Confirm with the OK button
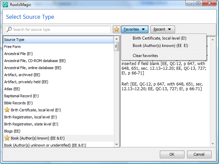This screenshot has height=164, width=219. [x=172, y=154]
